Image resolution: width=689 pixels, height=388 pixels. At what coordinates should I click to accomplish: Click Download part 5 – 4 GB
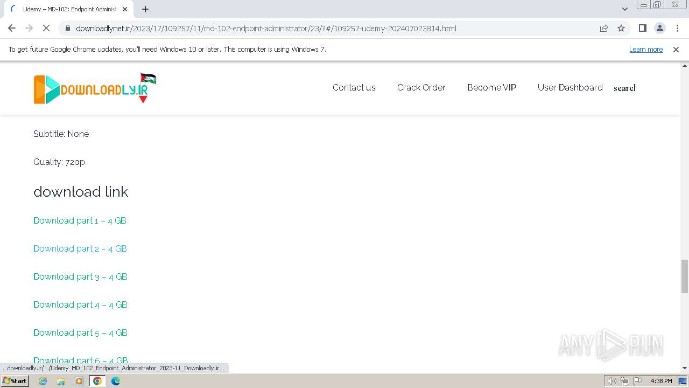(x=80, y=332)
